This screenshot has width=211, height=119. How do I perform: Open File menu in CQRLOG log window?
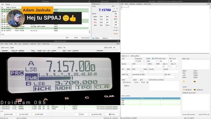tap(2, 44)
